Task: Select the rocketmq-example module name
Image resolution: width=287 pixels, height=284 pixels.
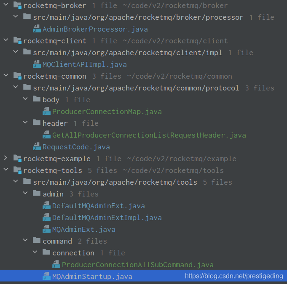Action: tap(57, 159)
